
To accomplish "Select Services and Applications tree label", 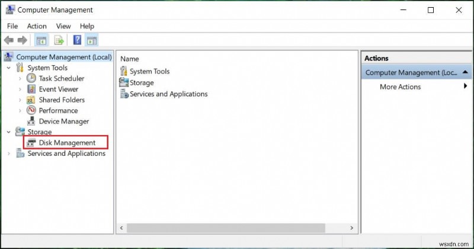I will 66,154.
